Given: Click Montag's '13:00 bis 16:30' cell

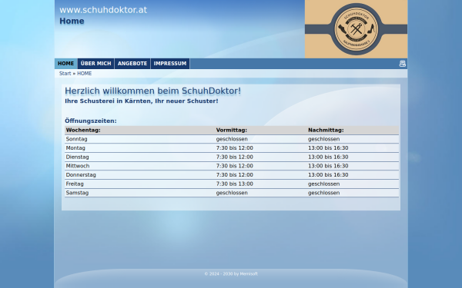Looking at the screenshot, I should pyautogui.click(x=328, y=147).
